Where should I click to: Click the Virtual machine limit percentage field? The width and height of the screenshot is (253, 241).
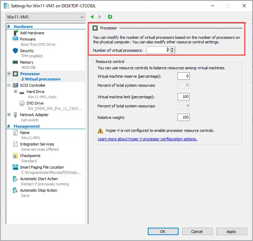coord(183,97)
